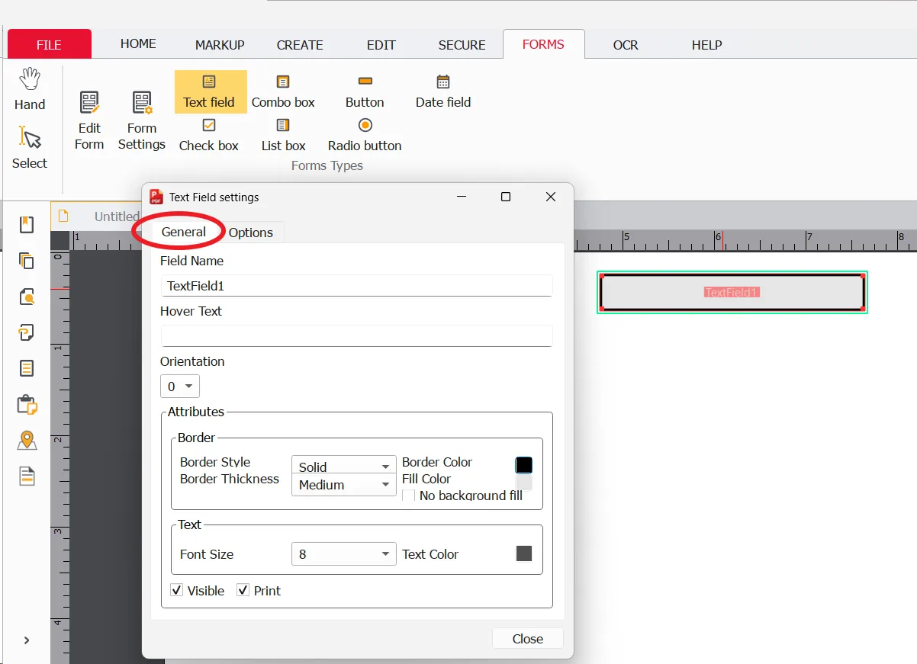The width and height of the screenshot is (917, 664).
Task: Select the Options tab in settings
Action: tap(251, 233)
